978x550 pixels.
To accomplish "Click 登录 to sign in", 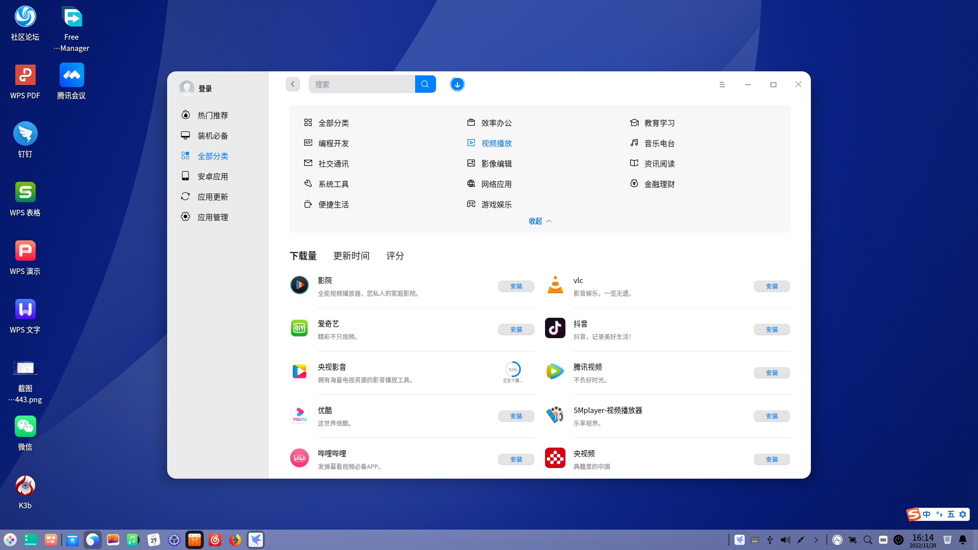I will (205, 88).
